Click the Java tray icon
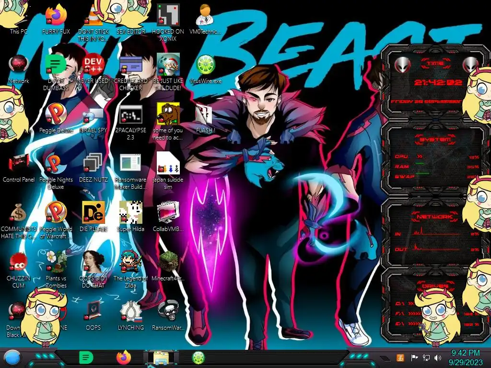The image size is (491, 368). 400,357
